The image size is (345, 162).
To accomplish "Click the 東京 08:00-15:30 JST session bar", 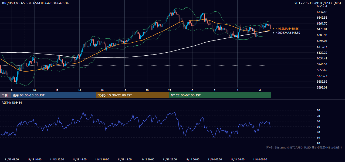I will click(x=53, y=95).
